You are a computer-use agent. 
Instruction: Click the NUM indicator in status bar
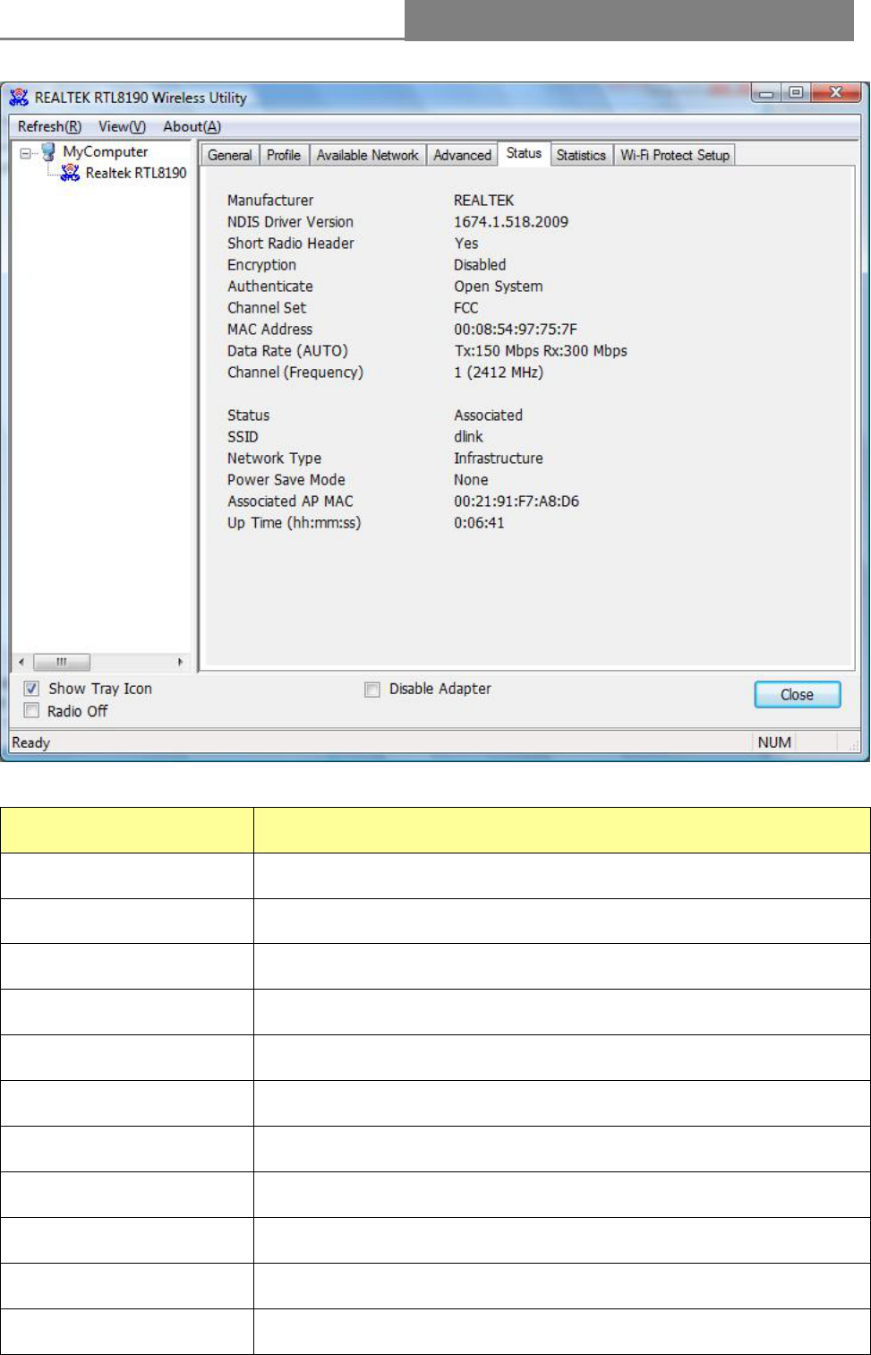774,742
